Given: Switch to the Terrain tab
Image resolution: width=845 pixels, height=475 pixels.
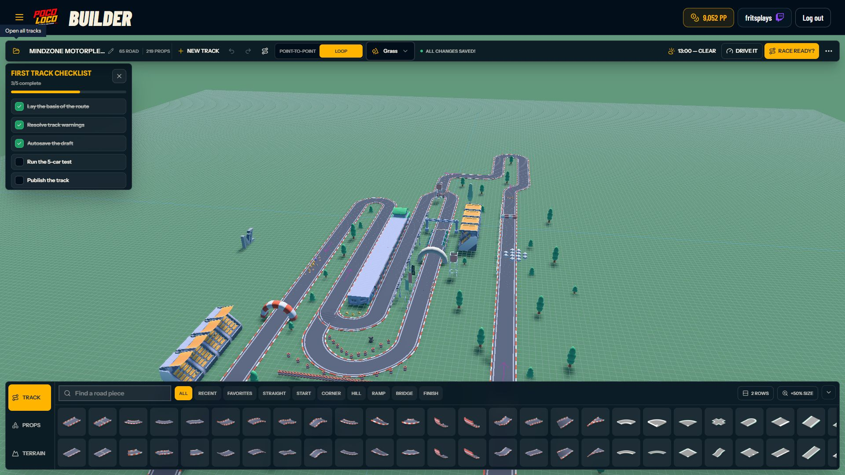Looking at the screenshot, I should 30,453.
